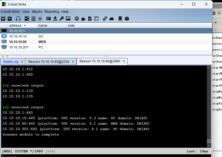Open keystrokes key icon
This screenshot has width=222, height=157.
[62, 19]
